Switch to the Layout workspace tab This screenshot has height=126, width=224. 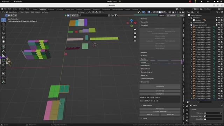[35, 9]
